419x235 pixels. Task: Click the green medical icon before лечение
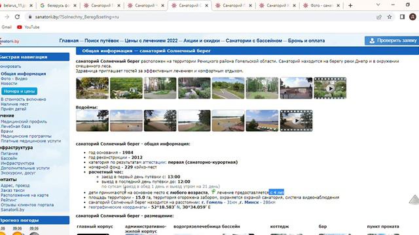click(213, 191)
